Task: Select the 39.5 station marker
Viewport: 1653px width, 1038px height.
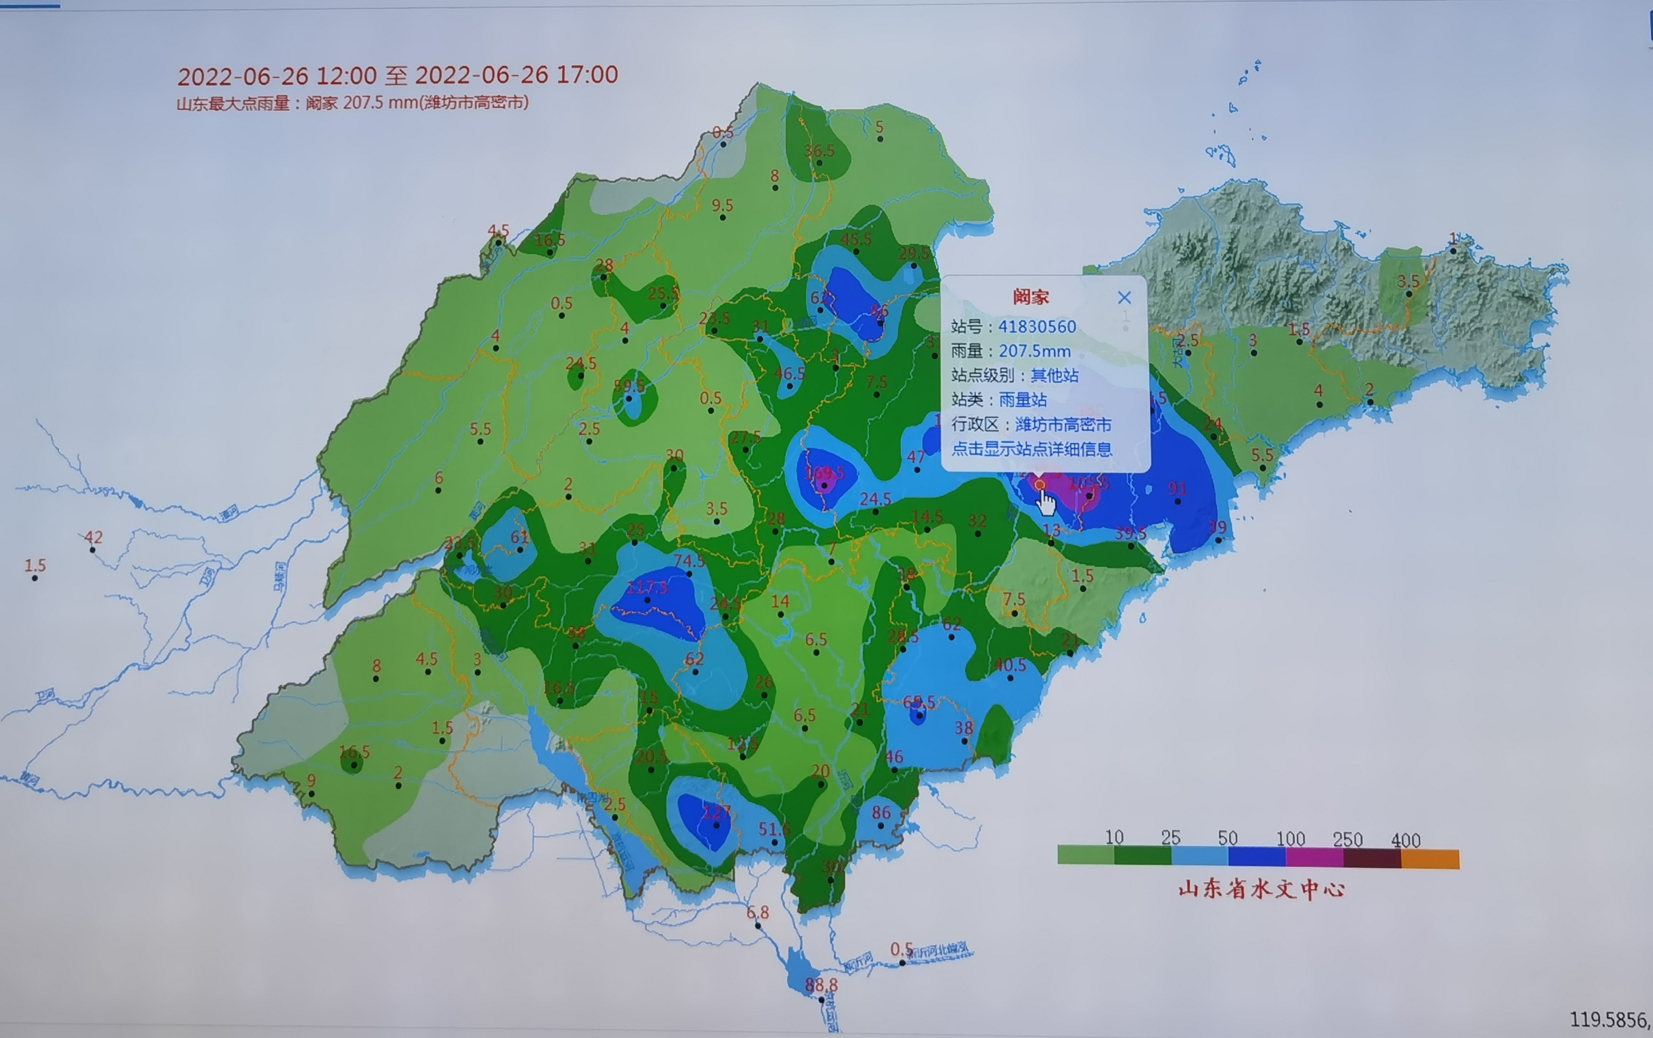Action: point(1131,546)
